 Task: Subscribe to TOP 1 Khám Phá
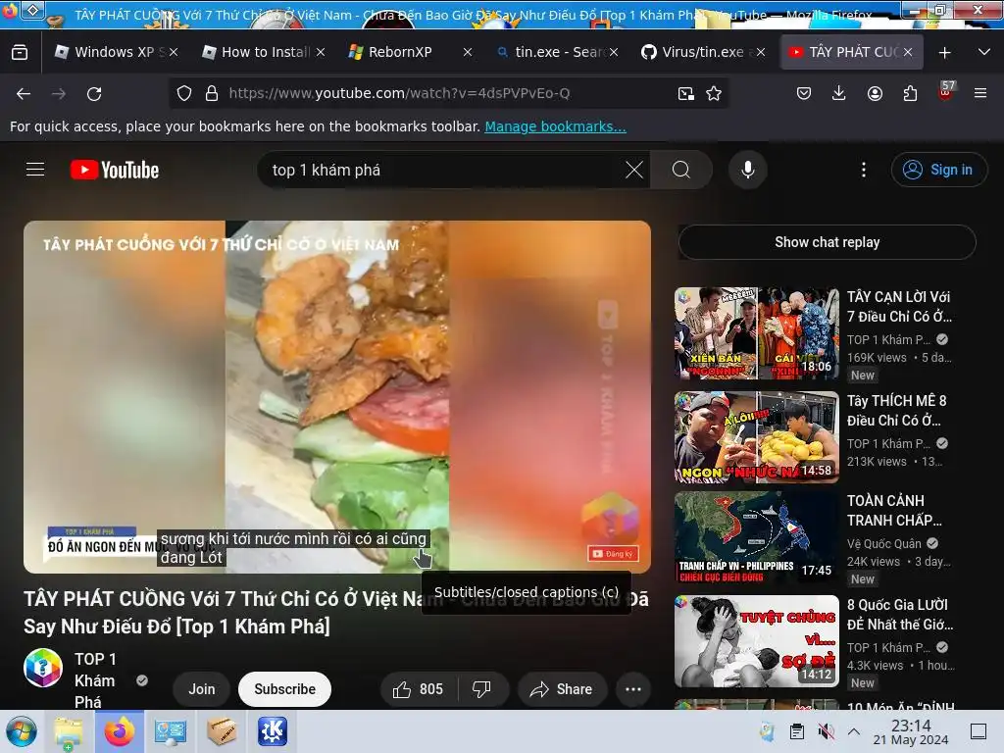pyautogui.click(x=285, y=689)
